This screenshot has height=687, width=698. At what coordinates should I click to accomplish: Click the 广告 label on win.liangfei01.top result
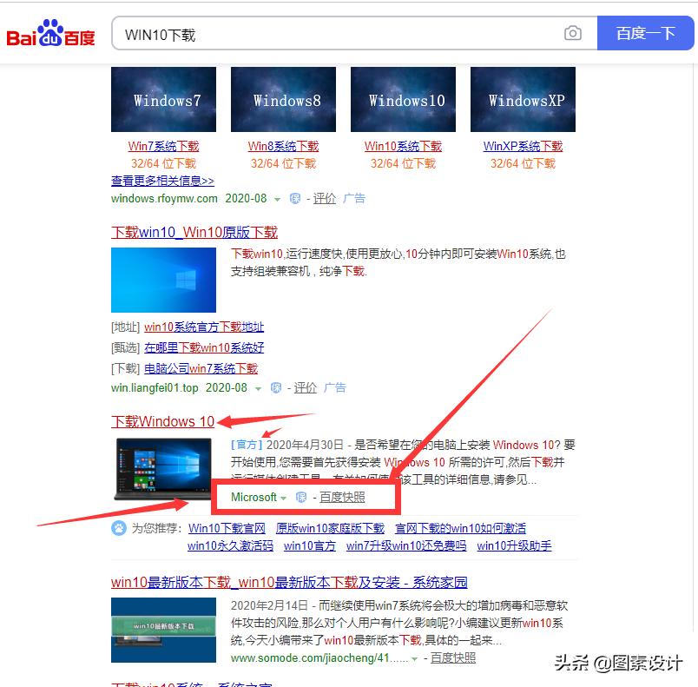tap(335, 388)
